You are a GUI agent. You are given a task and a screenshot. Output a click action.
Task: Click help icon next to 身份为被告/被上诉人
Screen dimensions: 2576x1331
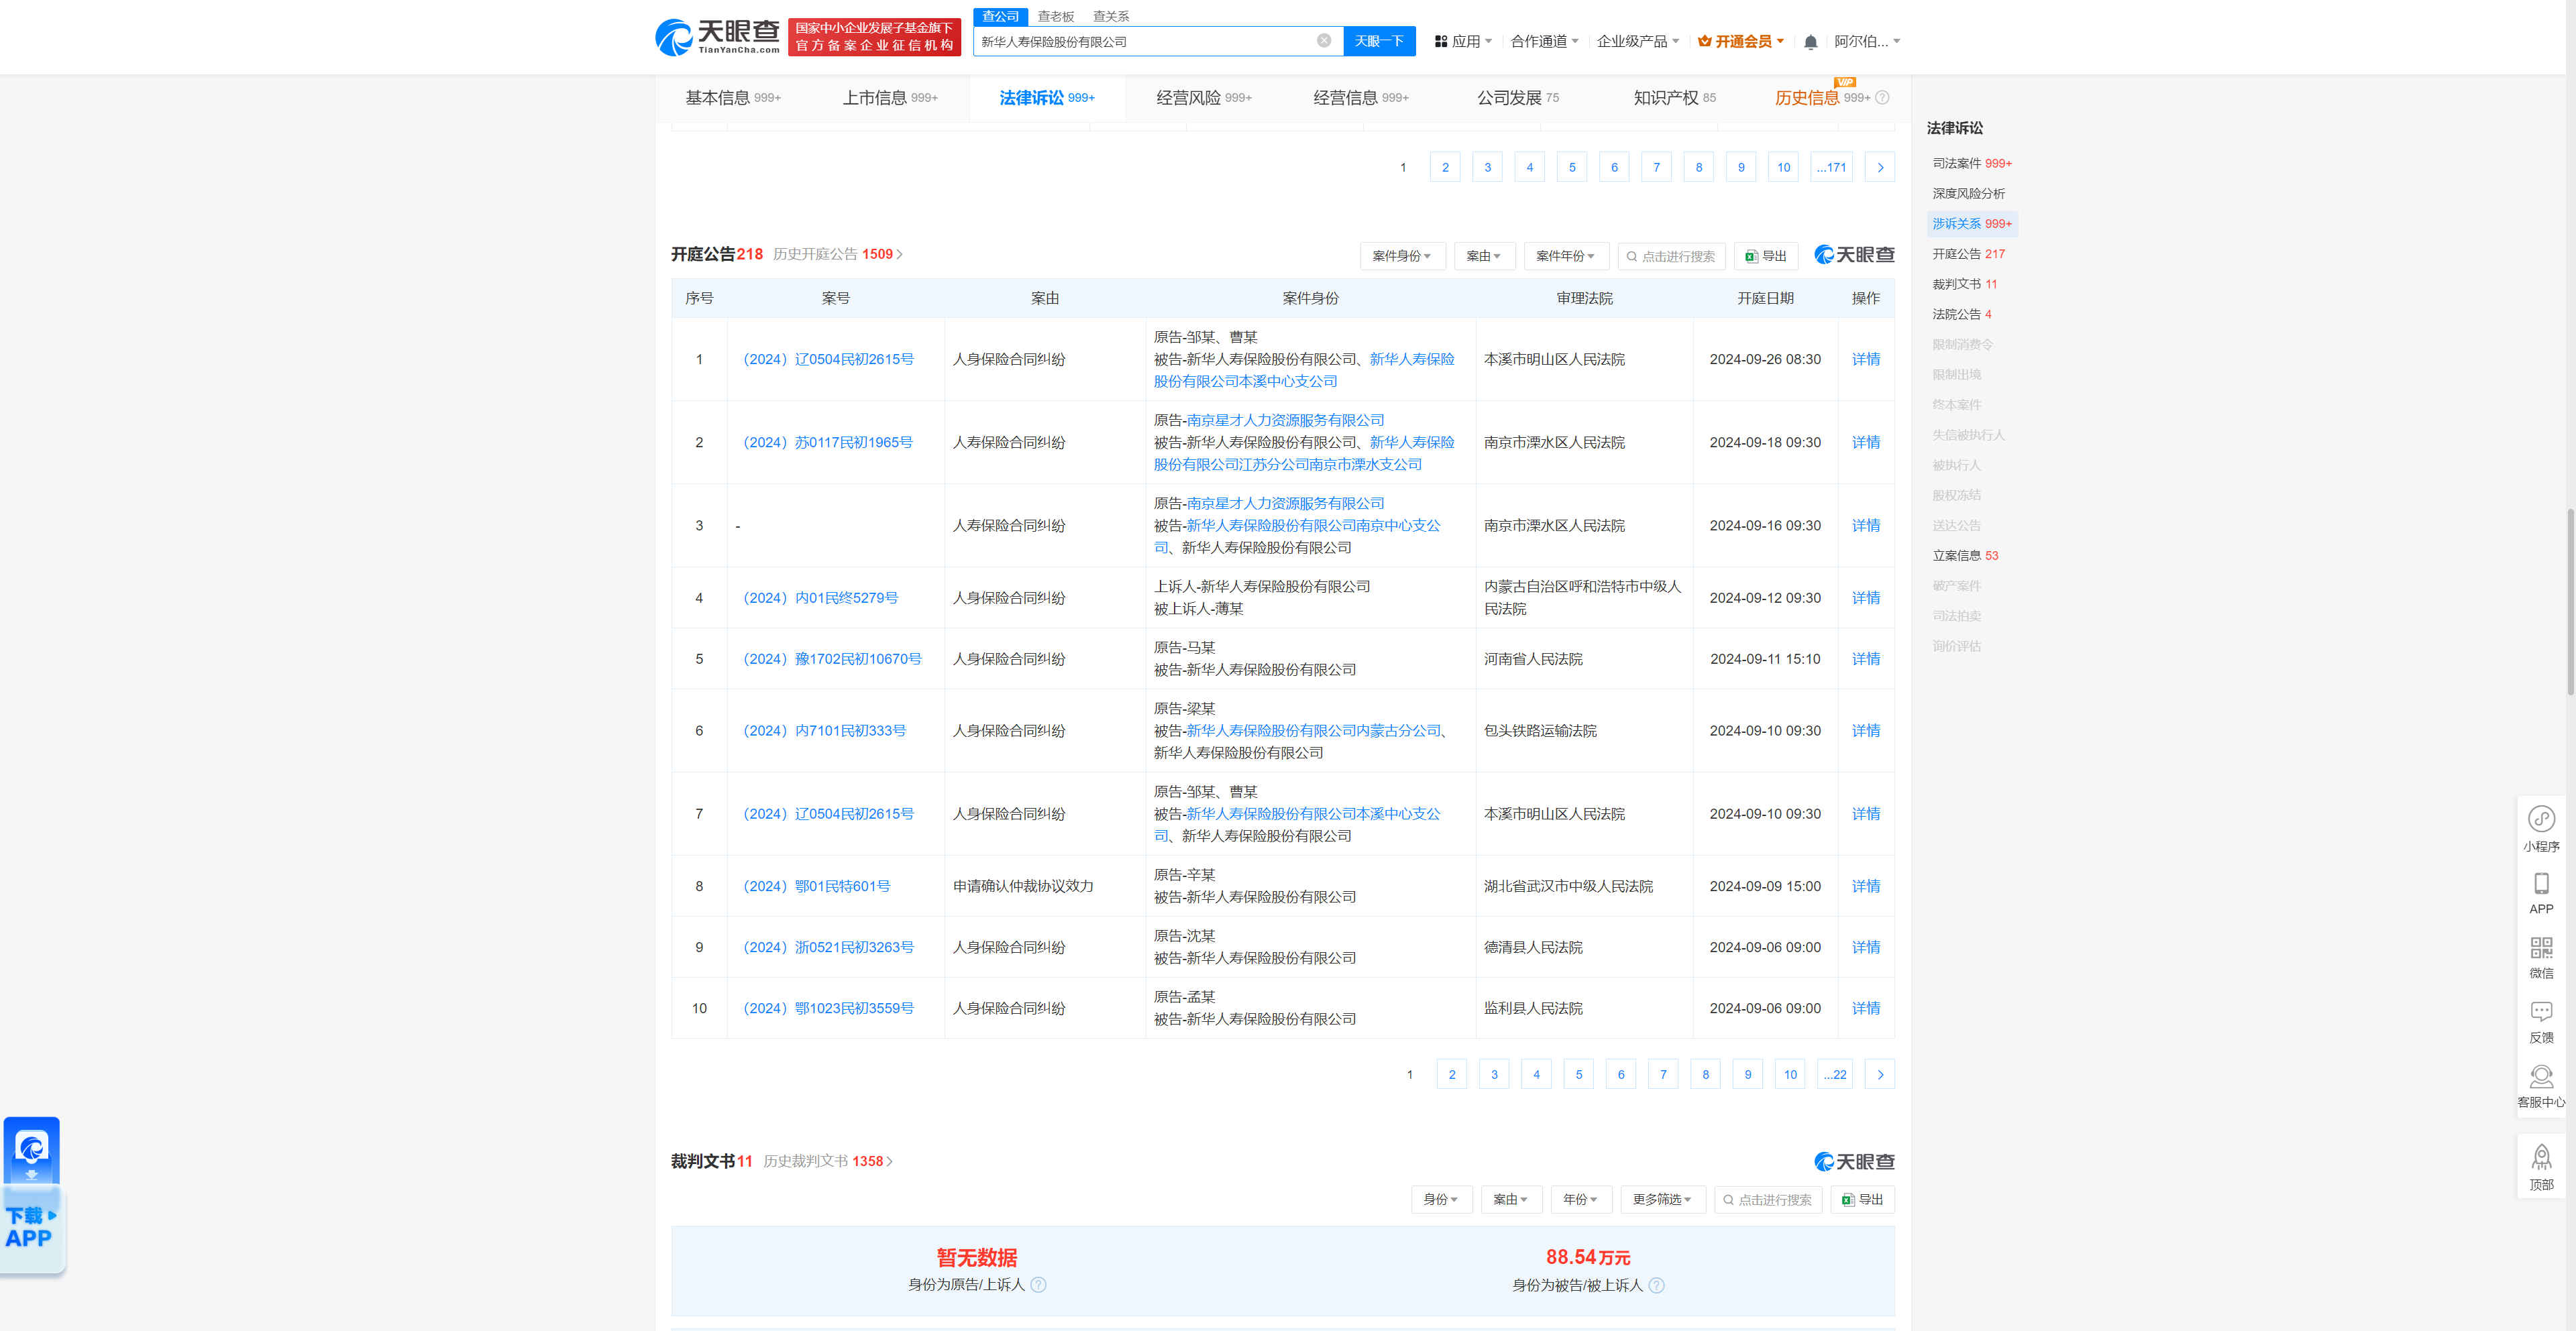[1656, 1285]
